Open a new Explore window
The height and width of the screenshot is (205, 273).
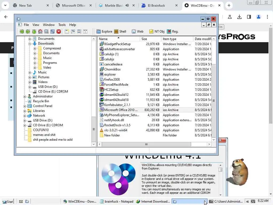(x=105, y=31)
